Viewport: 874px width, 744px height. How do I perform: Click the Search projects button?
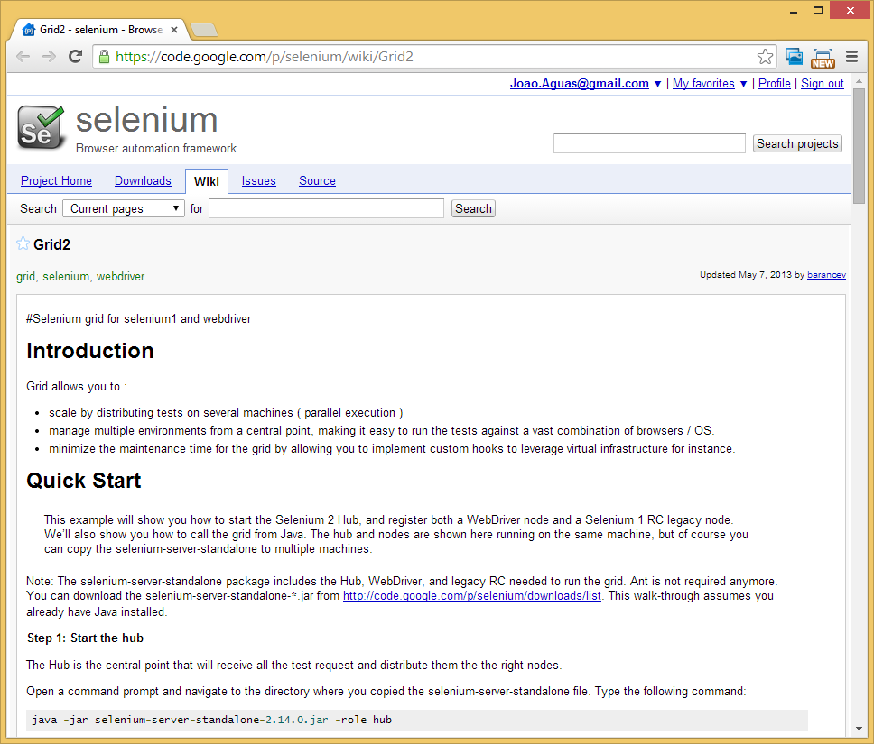[797, 143]
